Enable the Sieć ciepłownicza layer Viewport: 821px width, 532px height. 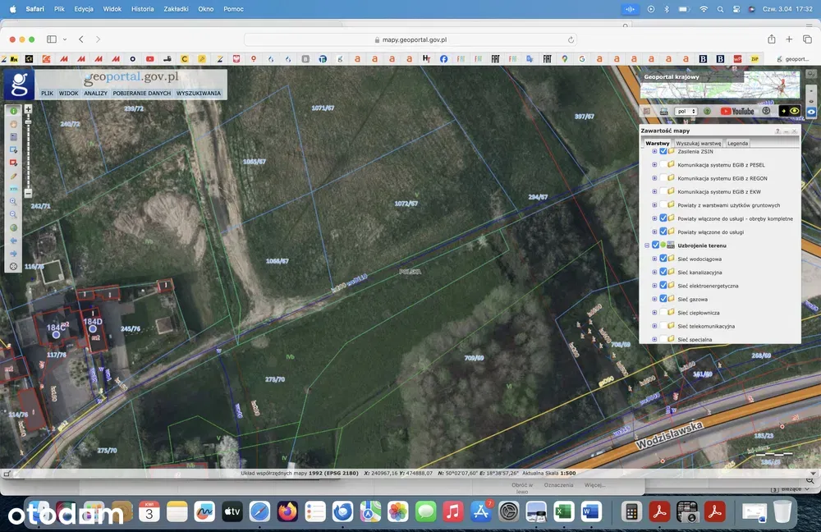[x=663, y=313]
